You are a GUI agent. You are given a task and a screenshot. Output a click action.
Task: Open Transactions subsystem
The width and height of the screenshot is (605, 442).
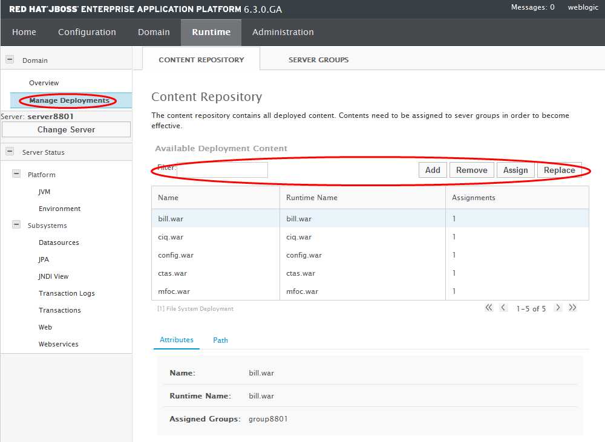coord(60,310)
